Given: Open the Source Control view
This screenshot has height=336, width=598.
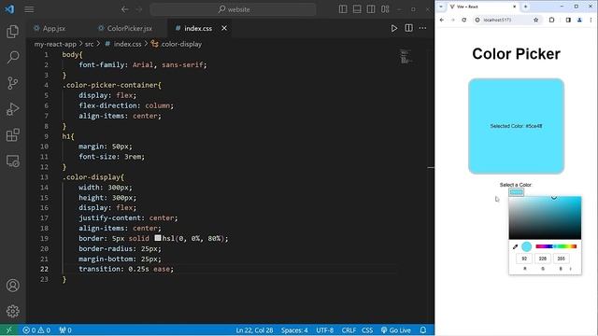Looking at the screenshot, I should (x=12, y=83).
